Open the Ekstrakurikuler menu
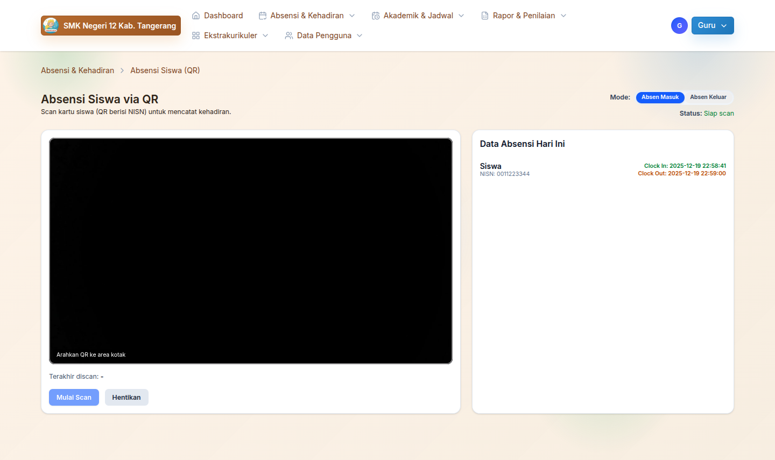The image size is (775, 460). 230,36
